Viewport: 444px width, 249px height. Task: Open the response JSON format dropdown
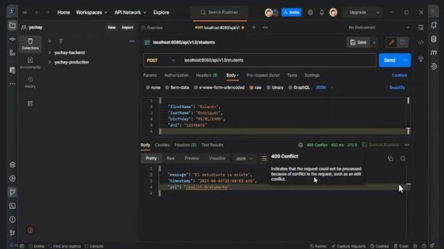coord(244,158)
